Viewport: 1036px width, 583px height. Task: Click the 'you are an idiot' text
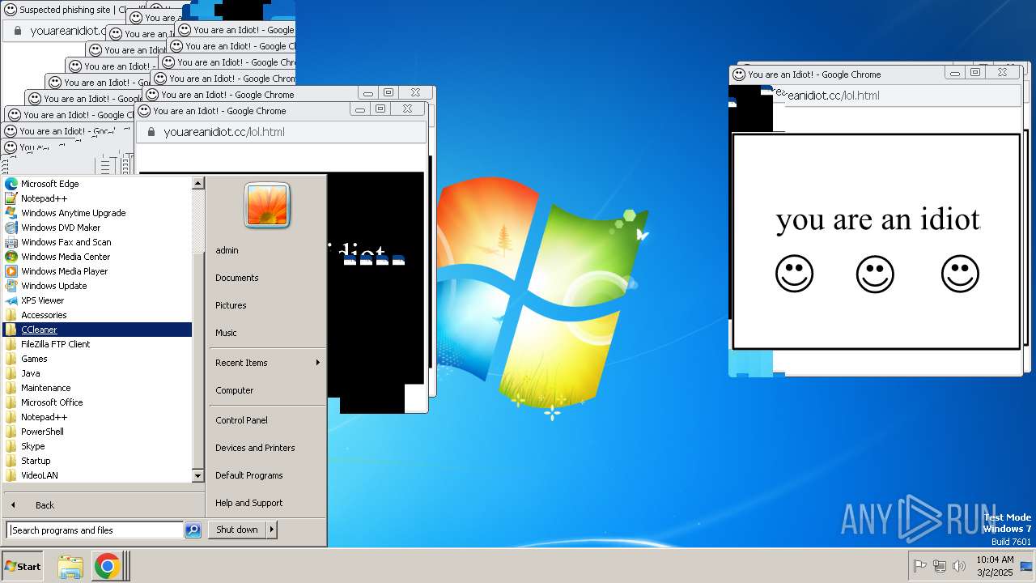point(877,219)
